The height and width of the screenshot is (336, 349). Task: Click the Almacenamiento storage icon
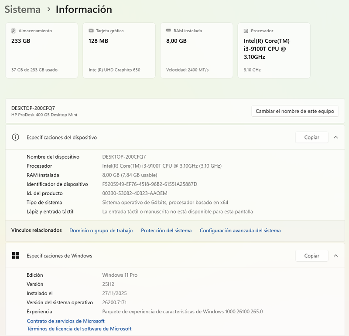click(x=14, y=31)
